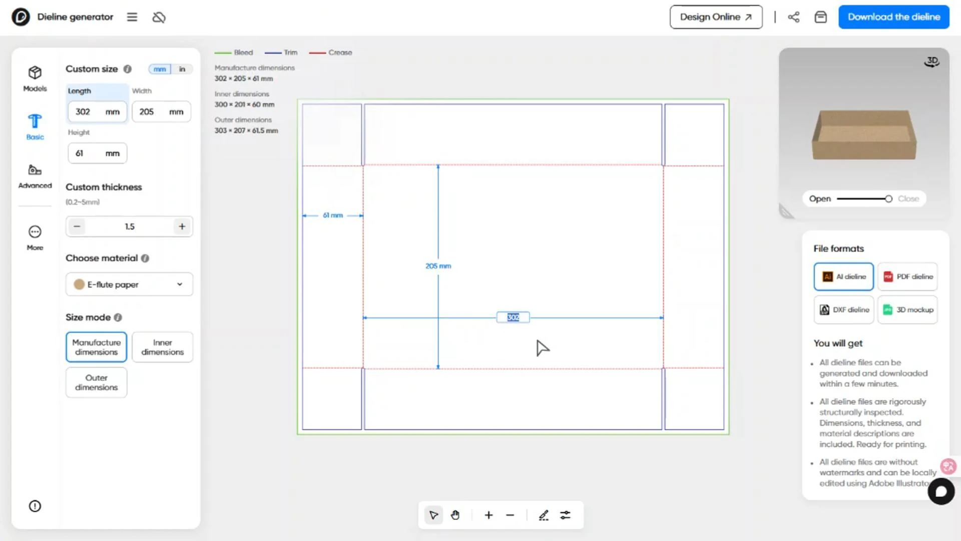Show Choose material info icon

click(x=145, y=258)
